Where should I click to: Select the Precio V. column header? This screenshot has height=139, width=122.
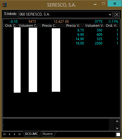tap(73, 25)
